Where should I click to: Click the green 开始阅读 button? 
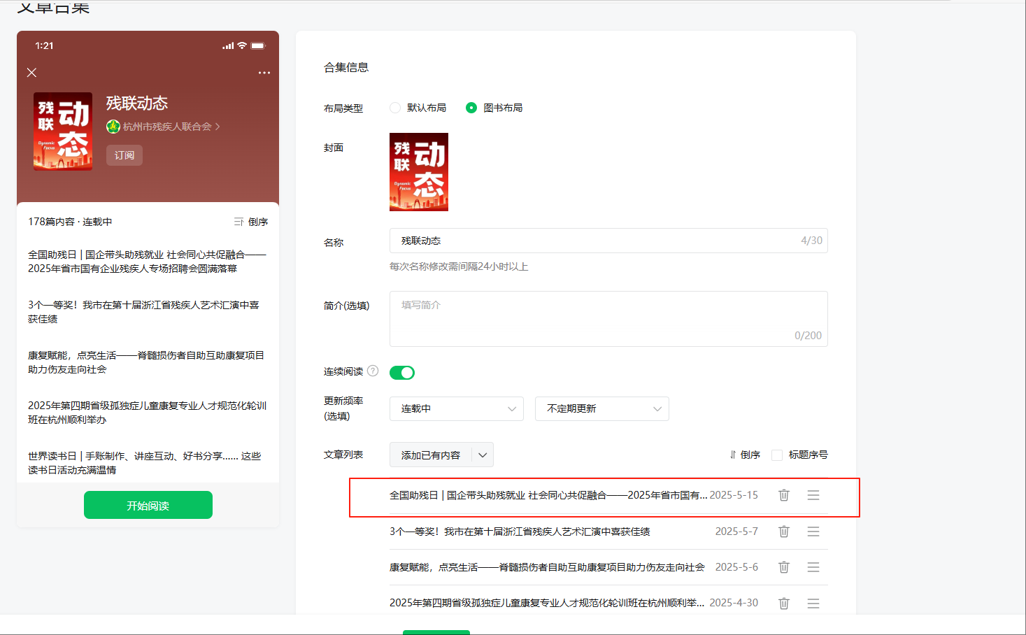coord(148,505)
